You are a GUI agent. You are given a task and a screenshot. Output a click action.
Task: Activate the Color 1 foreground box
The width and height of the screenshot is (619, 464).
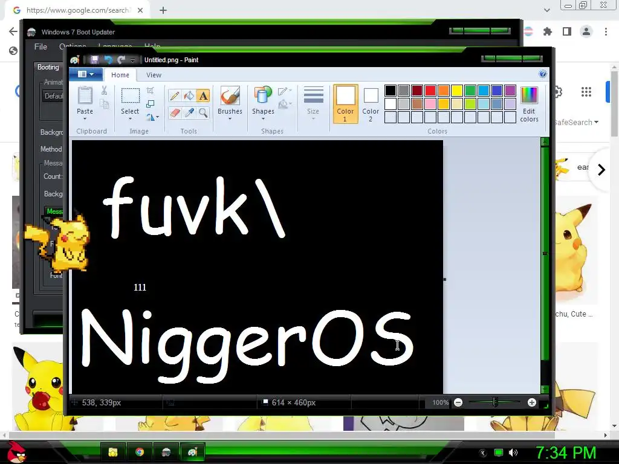coord(345,104)
